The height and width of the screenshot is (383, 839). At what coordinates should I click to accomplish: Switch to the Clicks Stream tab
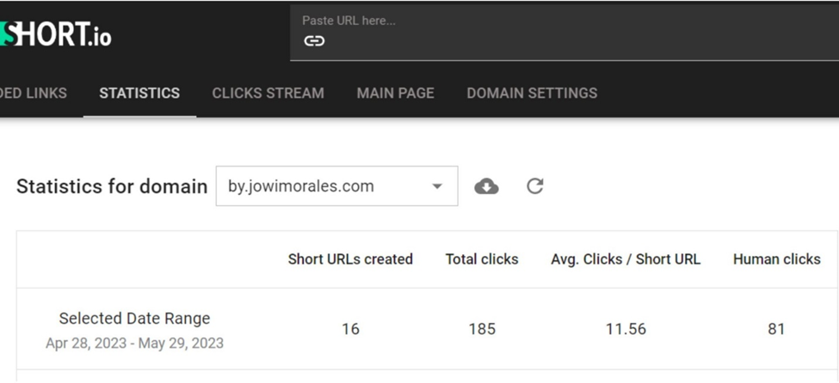(268, 93)
